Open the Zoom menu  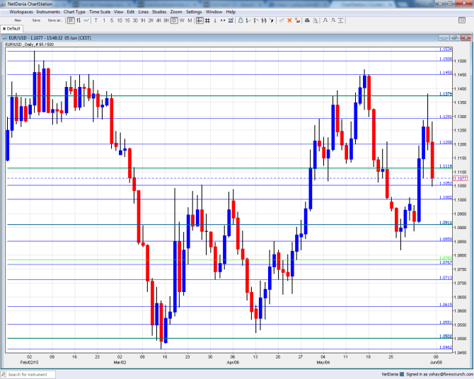(176, 12)
